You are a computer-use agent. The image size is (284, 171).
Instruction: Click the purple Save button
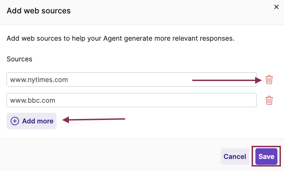[266, 157]
